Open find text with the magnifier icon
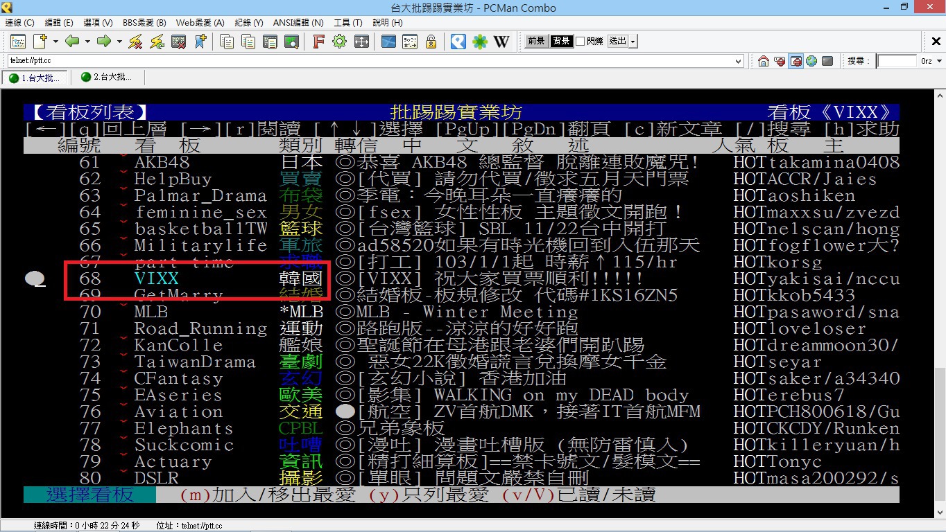 click(291, 42)
